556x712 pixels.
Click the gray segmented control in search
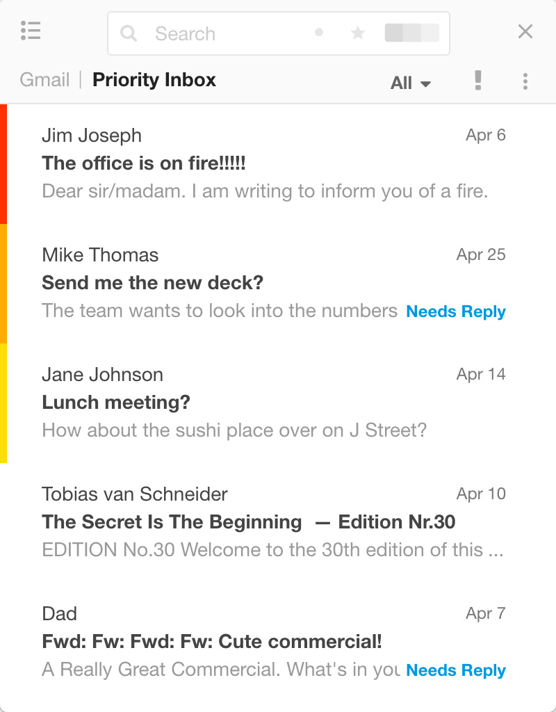point(412,33)
